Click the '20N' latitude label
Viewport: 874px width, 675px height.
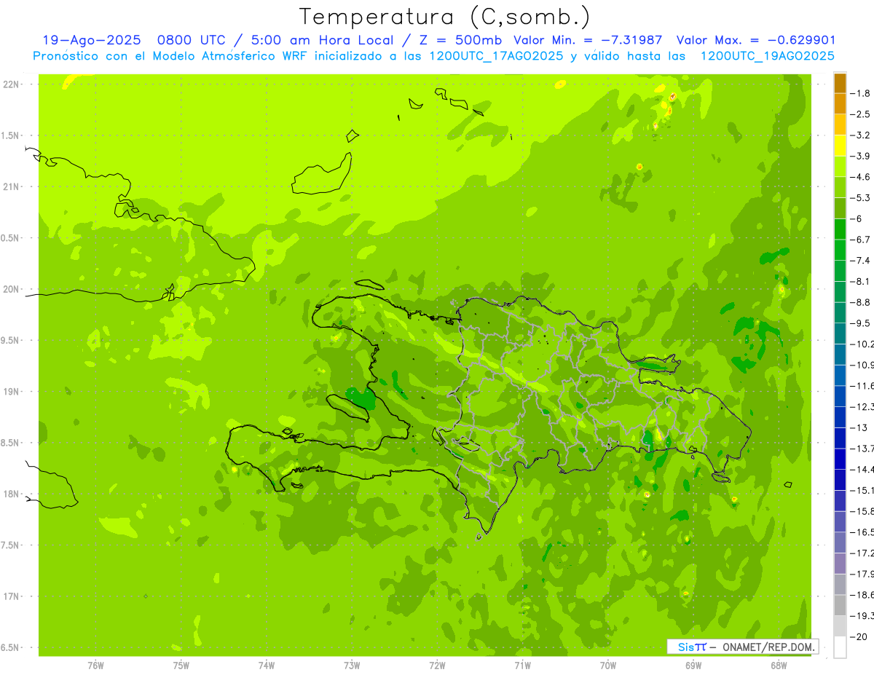[x=11, y=289]
